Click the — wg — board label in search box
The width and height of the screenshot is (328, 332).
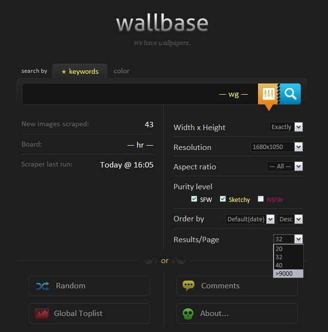coord(233,94)
